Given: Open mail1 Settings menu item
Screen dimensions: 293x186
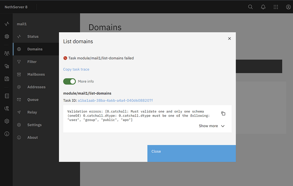Looking at the screenshot, I should tap(36, 125).
